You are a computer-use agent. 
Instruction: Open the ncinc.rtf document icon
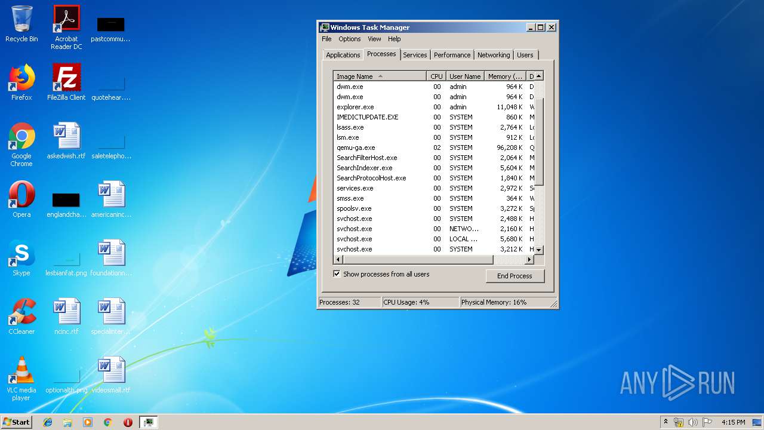point(66,317)
